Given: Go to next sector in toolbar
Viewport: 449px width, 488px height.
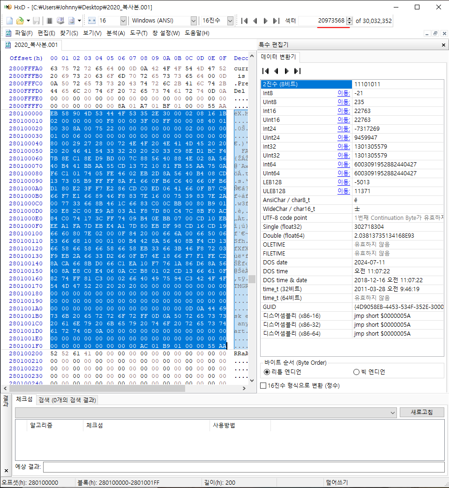Looking at the screenshot, I should (265, 21).
